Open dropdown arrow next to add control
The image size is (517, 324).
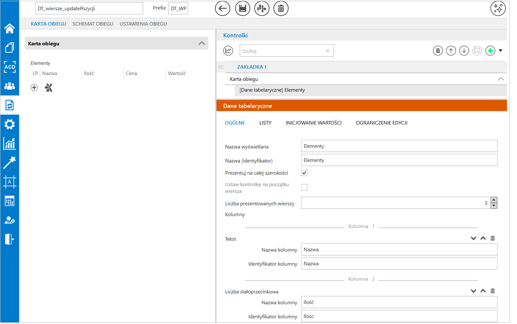pyautogui.click(x=501, y=51)
